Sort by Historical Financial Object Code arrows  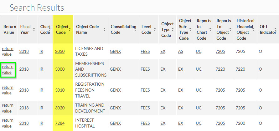253,29
